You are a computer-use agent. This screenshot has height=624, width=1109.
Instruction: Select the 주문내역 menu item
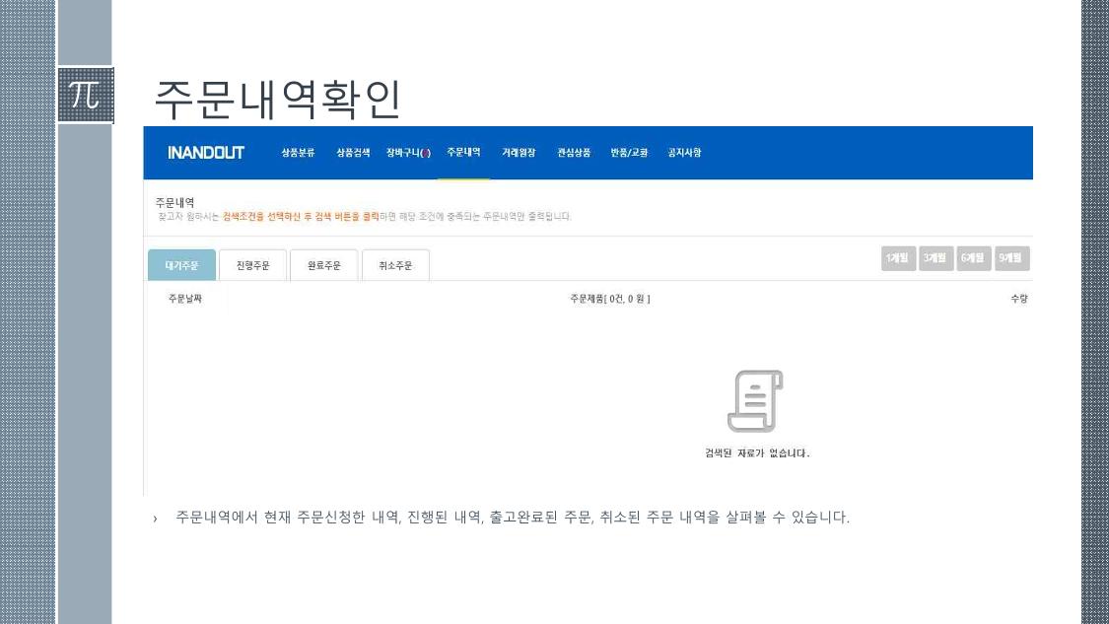coord(463,153)
